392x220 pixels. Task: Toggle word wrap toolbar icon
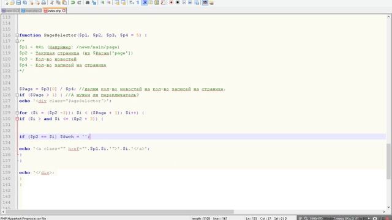coord(132,2)
